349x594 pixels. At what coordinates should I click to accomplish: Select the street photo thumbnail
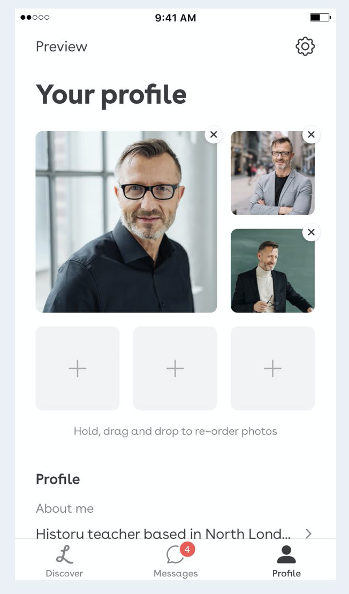[x=273, y=173]
